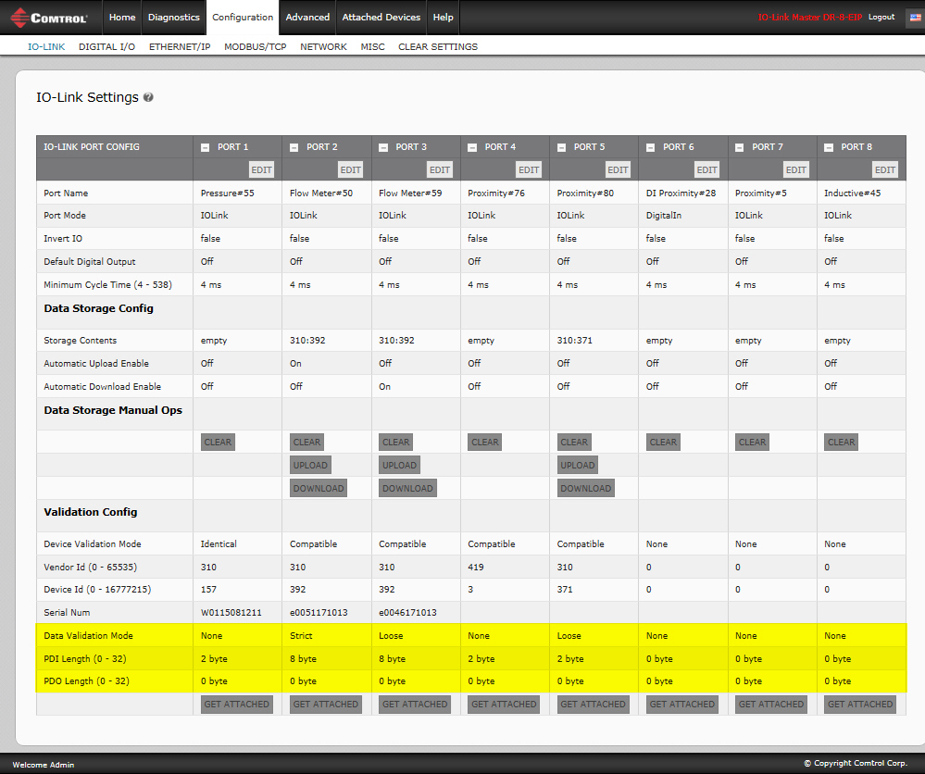Switch to the MISC sub-tab
925x774 pixels.
click(x=372, y=46)
